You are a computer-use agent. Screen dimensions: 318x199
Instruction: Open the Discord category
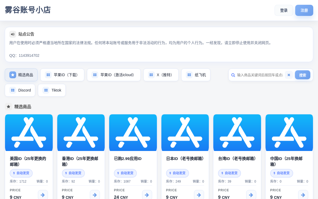click(x=20, y=90)
